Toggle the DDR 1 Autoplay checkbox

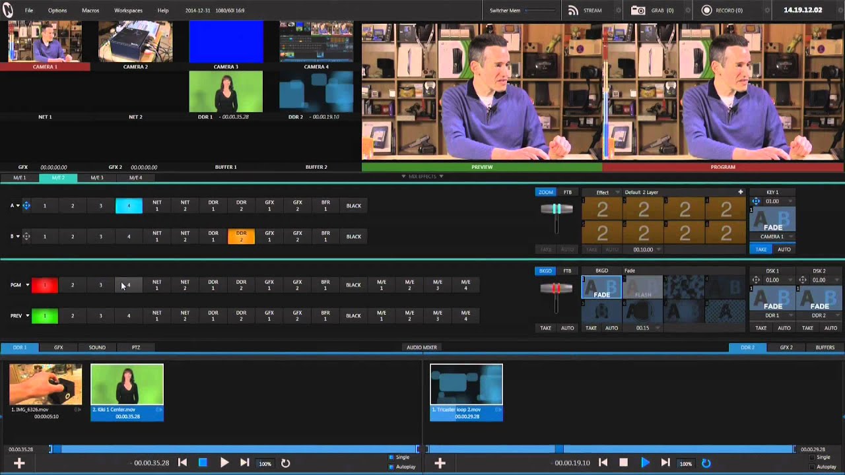391,466
